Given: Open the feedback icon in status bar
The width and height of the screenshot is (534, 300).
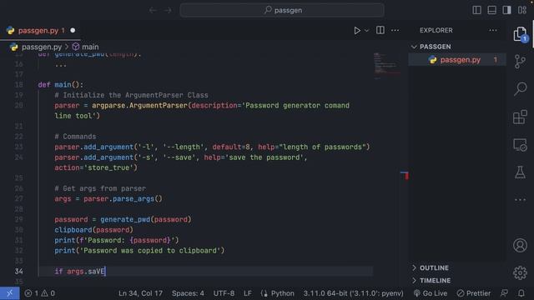Looking at the screenshot, I should tap(504, 293).
